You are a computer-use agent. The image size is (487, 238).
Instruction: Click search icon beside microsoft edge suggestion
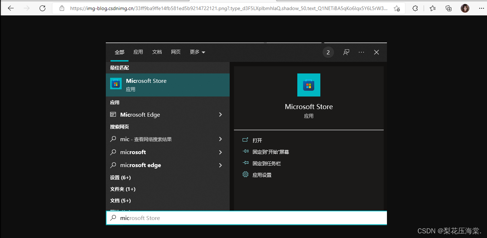113,165
